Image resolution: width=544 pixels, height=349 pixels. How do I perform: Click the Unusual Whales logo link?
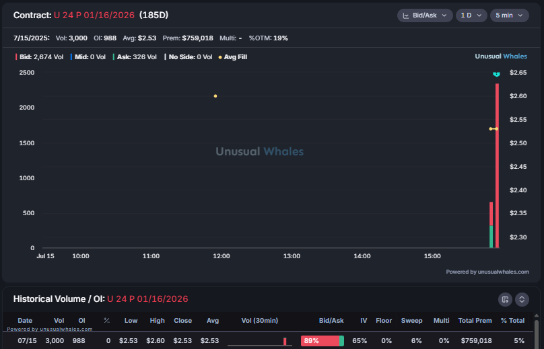click(501, 56)
